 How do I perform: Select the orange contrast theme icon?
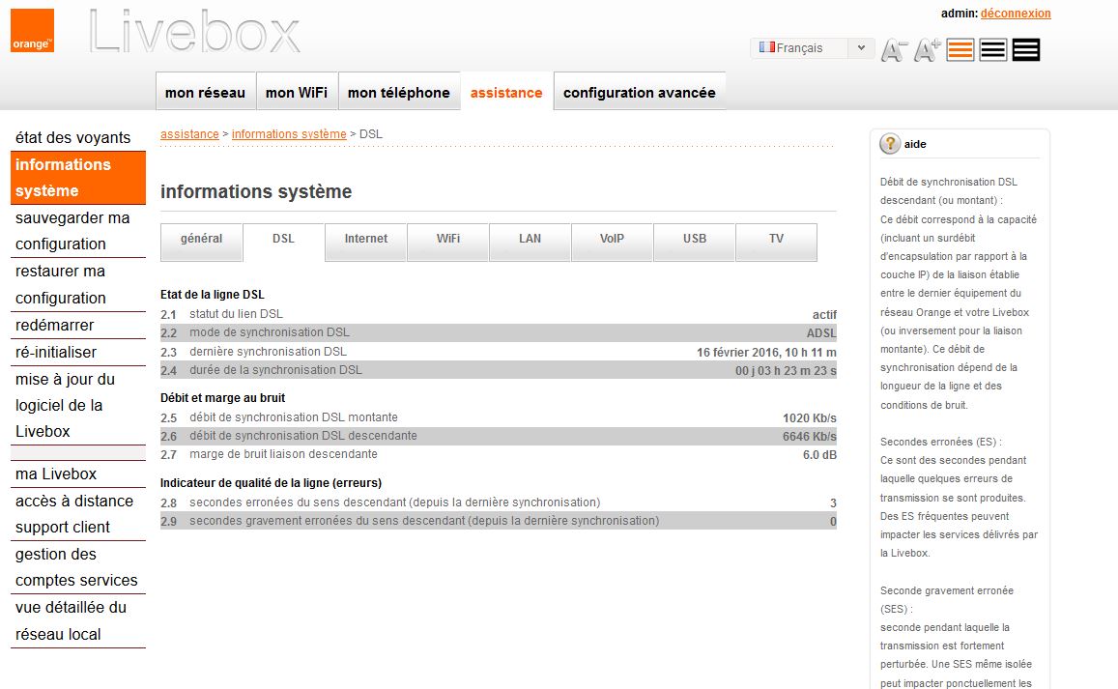pyautogui.click(x=960, y=50)
